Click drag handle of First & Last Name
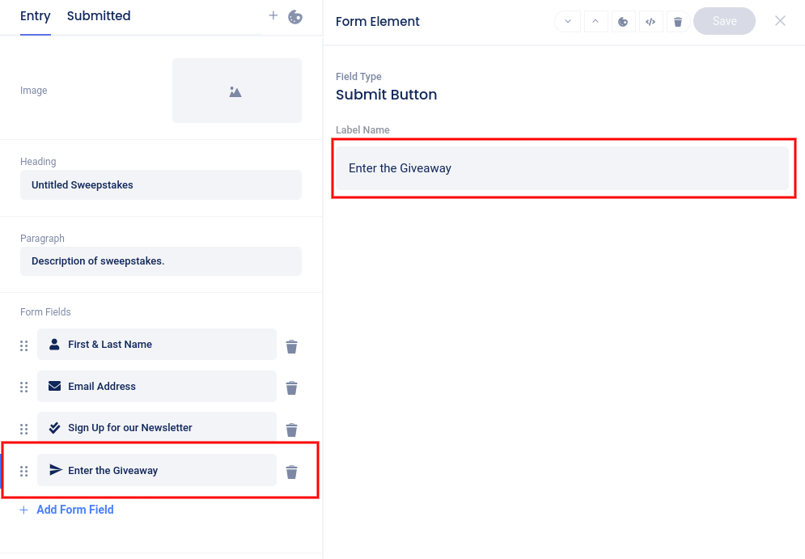 click(x=24, y=346)
